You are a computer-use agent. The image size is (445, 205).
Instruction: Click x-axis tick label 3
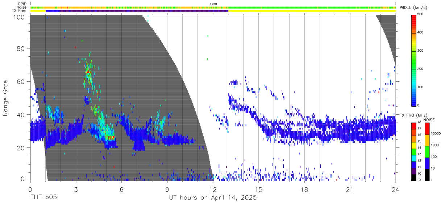click(x=76, y=189)
